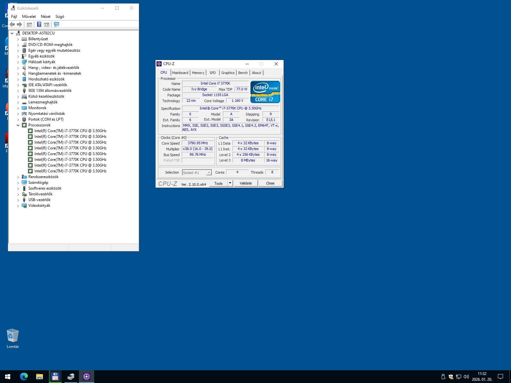This screenshot has width=511, height=383.
Task: Switch to the Mainboard tab in CPU-Z
Action: point(180,73)
